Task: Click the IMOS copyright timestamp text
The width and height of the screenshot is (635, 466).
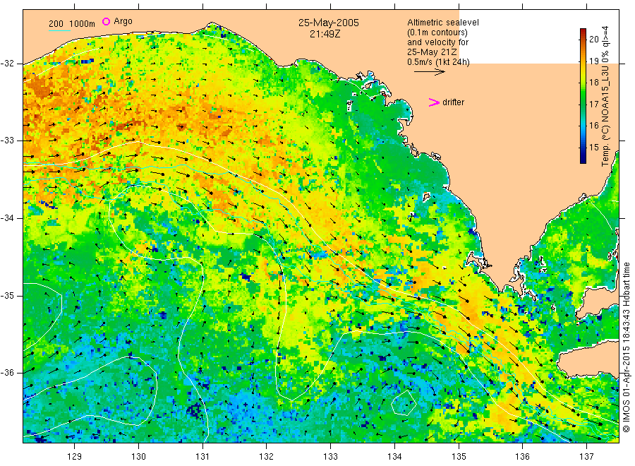Action: [626, 347]
